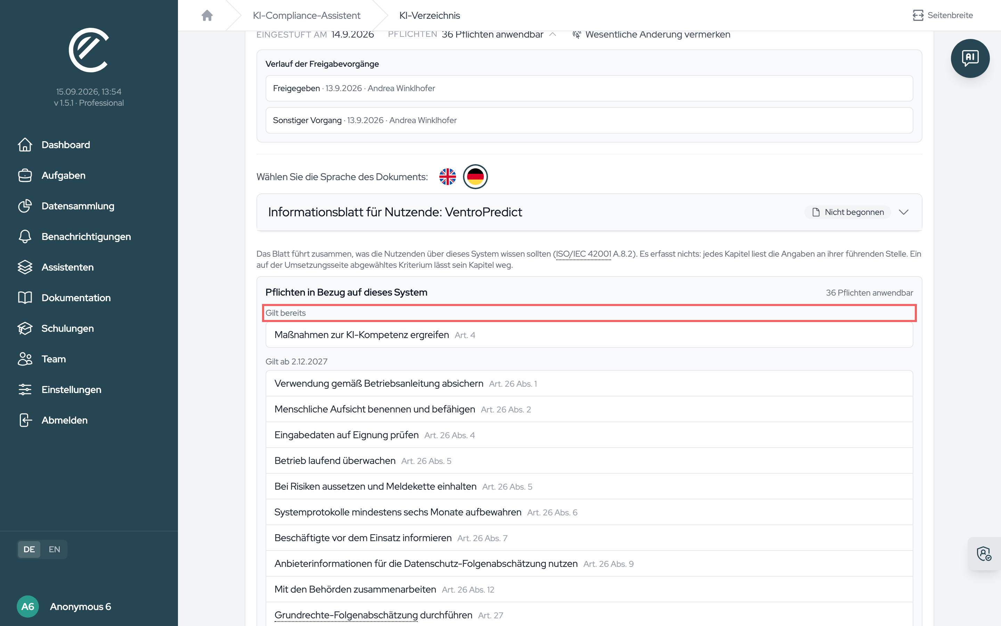Click the A6 user avatar

point(28,607)
